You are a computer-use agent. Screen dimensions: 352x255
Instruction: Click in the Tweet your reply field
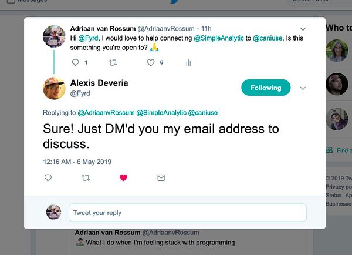click(x=188, y=213)
